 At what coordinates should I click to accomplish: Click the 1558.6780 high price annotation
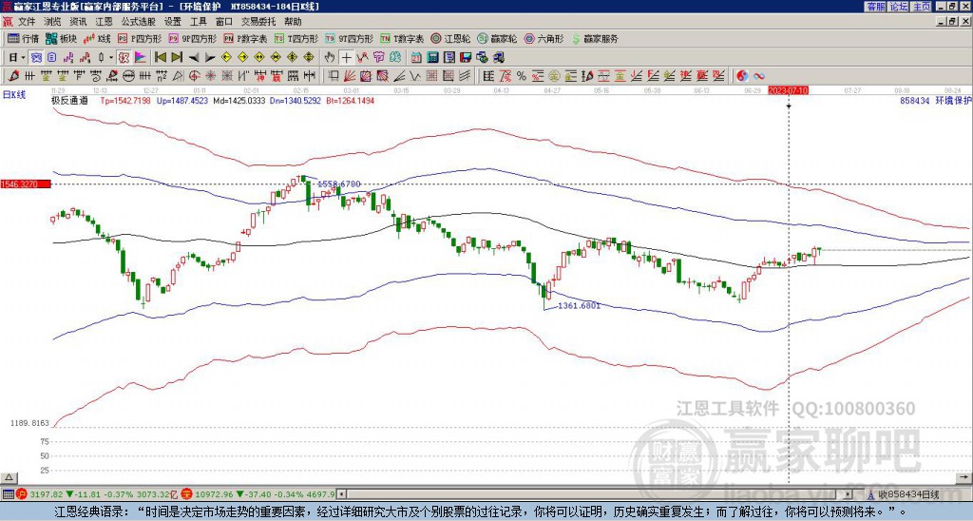(x=339, y=184)
